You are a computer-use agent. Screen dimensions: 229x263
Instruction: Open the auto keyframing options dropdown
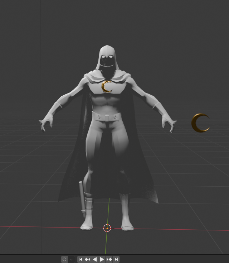[x=71, y=259]
